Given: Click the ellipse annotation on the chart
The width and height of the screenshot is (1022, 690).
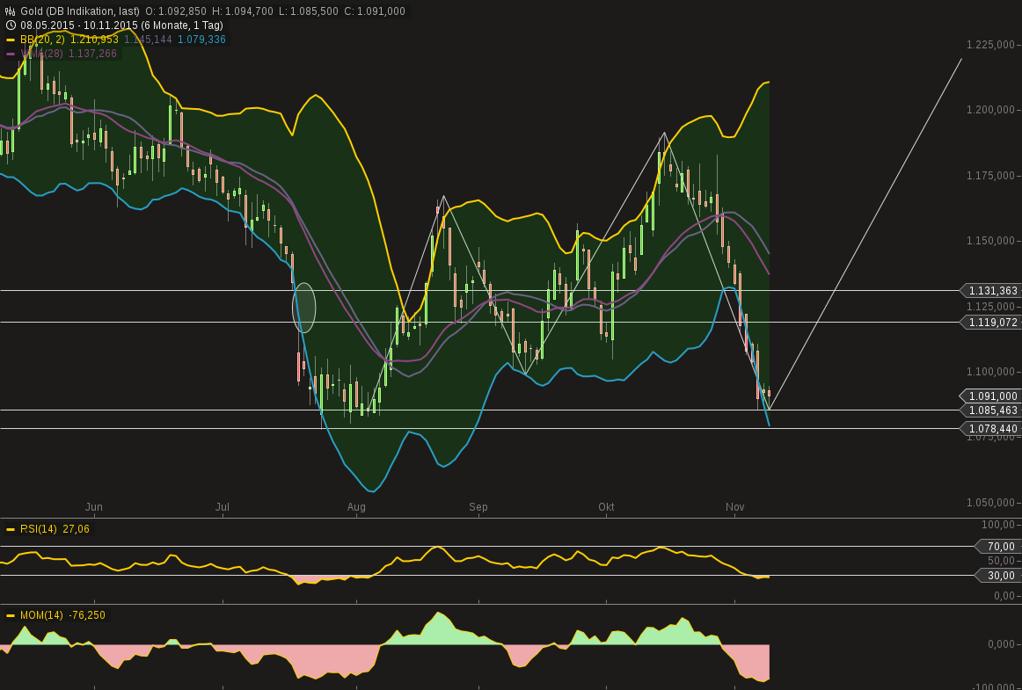Looking at the screenshot, I should (x=303, y=308).
